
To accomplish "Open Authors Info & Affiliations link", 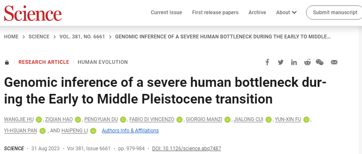I will (x=130, y=131).
